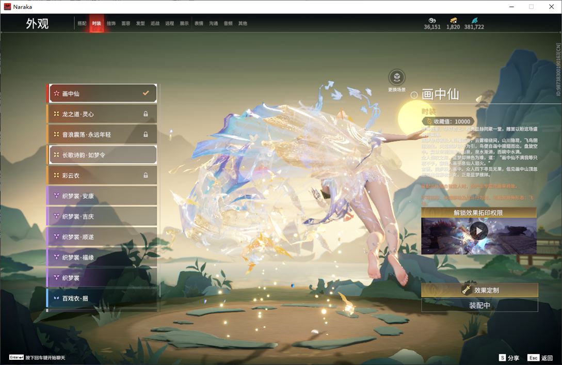Click the 装配中 equipped button
This screenshot has width=562, height=365.
click(479, 306)
